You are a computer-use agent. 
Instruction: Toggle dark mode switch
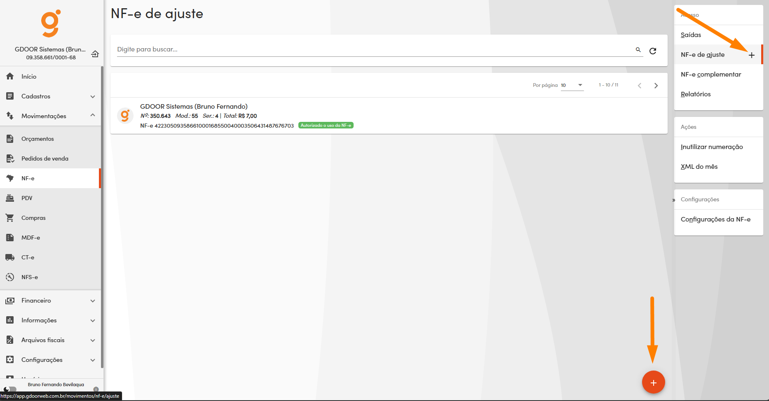click(10, 389)
